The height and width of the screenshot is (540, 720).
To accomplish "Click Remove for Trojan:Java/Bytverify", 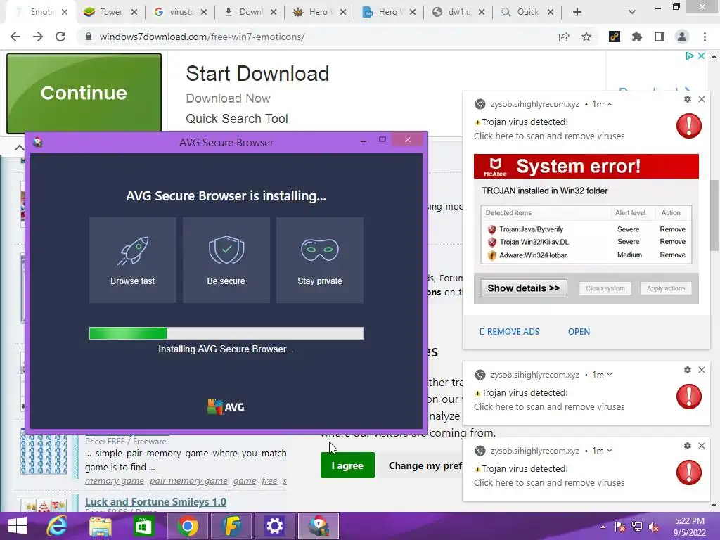I will 673,229.
